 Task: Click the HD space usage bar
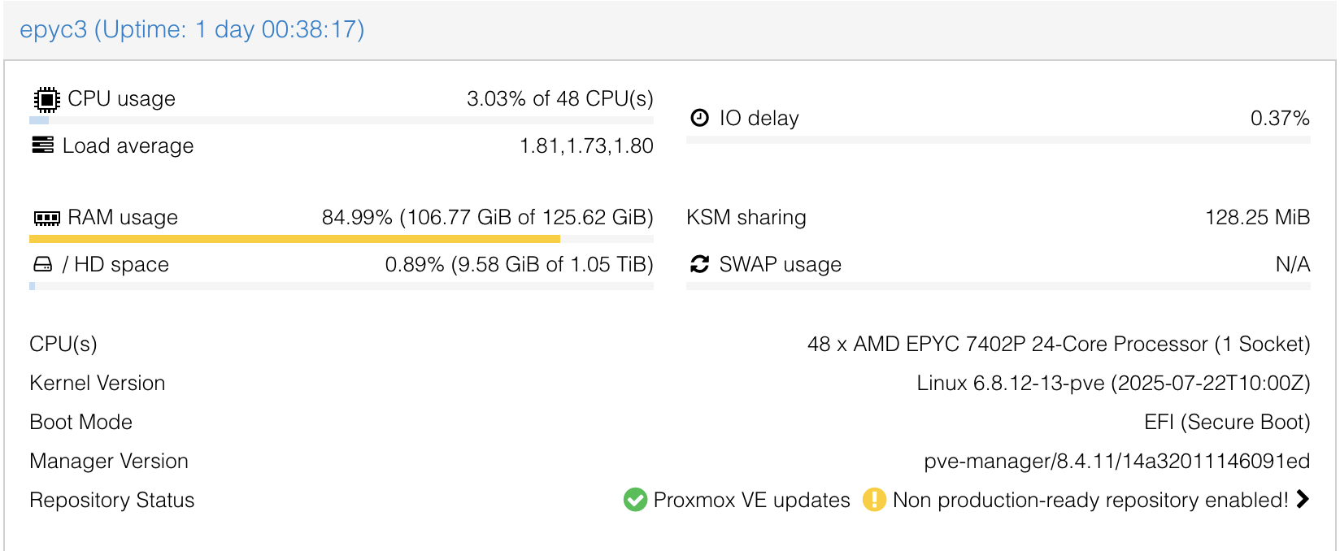point(342,286)
